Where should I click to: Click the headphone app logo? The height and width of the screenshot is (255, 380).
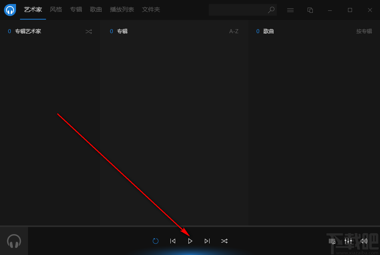click(x=10, y=10)
